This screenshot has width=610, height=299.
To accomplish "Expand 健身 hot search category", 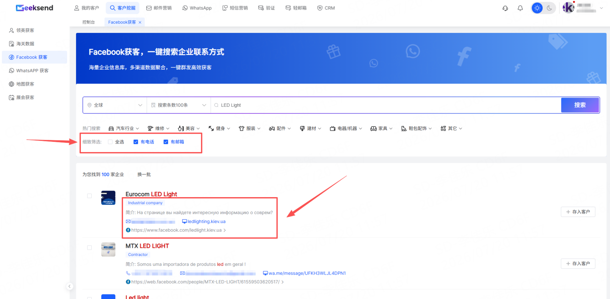I will pos(219,128).
